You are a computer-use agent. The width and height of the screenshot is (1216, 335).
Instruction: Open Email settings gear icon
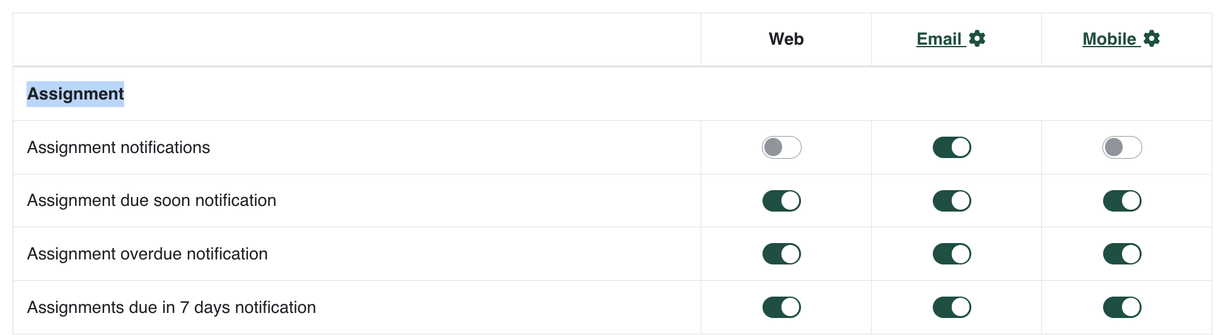coord(977,39)
